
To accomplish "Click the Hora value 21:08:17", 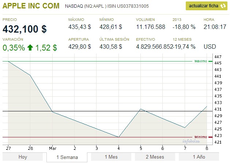I will [215, 27].
